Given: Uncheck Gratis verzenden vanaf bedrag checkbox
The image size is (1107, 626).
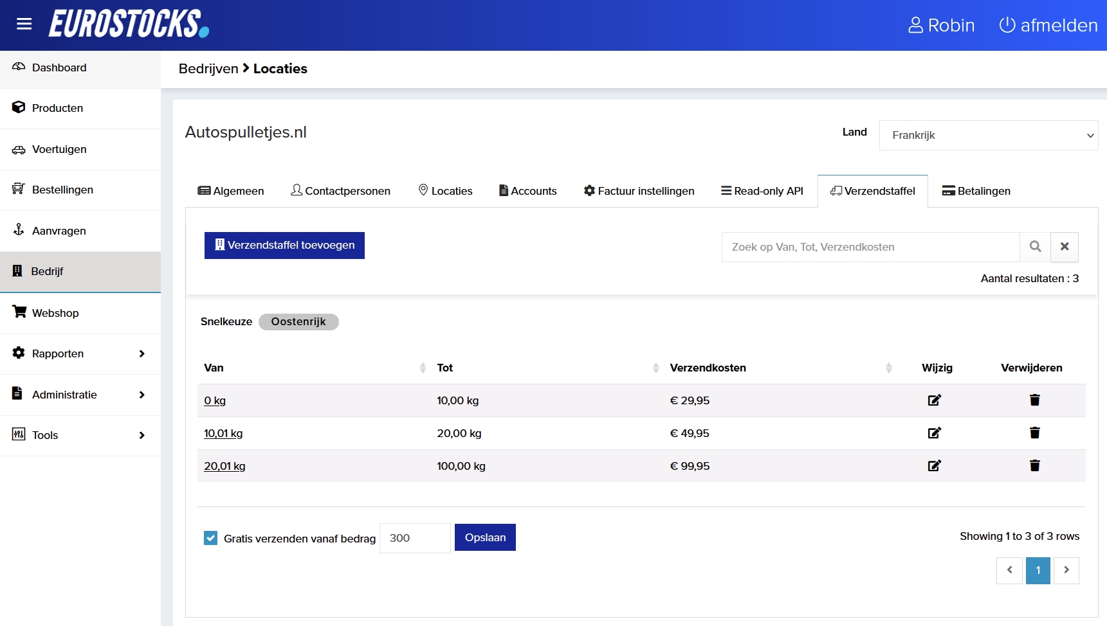Looking at the screenshot, I should [211, 538].
